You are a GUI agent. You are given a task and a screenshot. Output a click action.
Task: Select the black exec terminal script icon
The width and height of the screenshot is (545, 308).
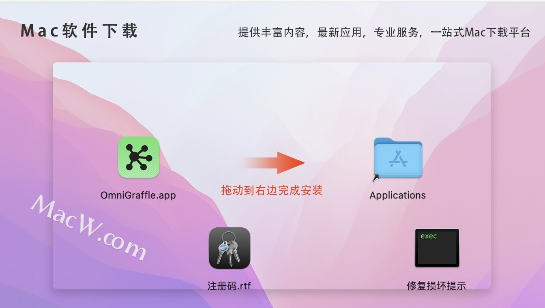pyautogui.click(x=437, y=248)
